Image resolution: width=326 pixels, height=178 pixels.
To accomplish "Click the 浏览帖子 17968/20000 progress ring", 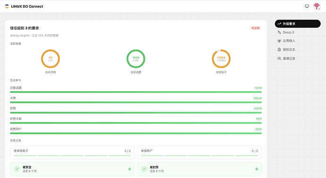I will (221, 59).
